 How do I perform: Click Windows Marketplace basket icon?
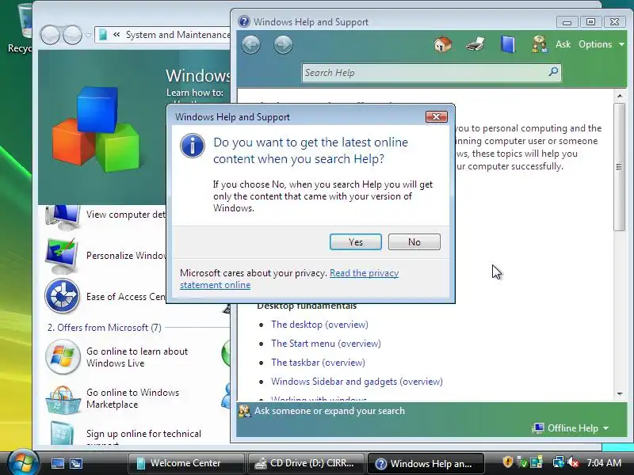coord(63,400)
